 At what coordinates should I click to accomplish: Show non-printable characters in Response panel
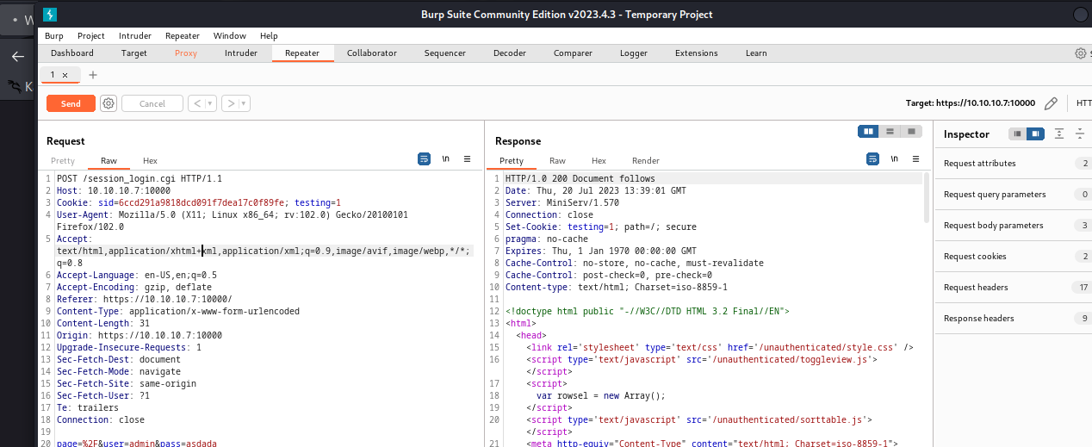click(x=895, y=159)
